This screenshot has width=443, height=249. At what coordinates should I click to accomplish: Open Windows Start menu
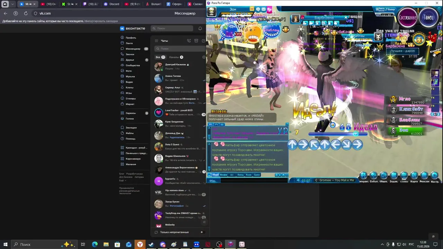5,245
